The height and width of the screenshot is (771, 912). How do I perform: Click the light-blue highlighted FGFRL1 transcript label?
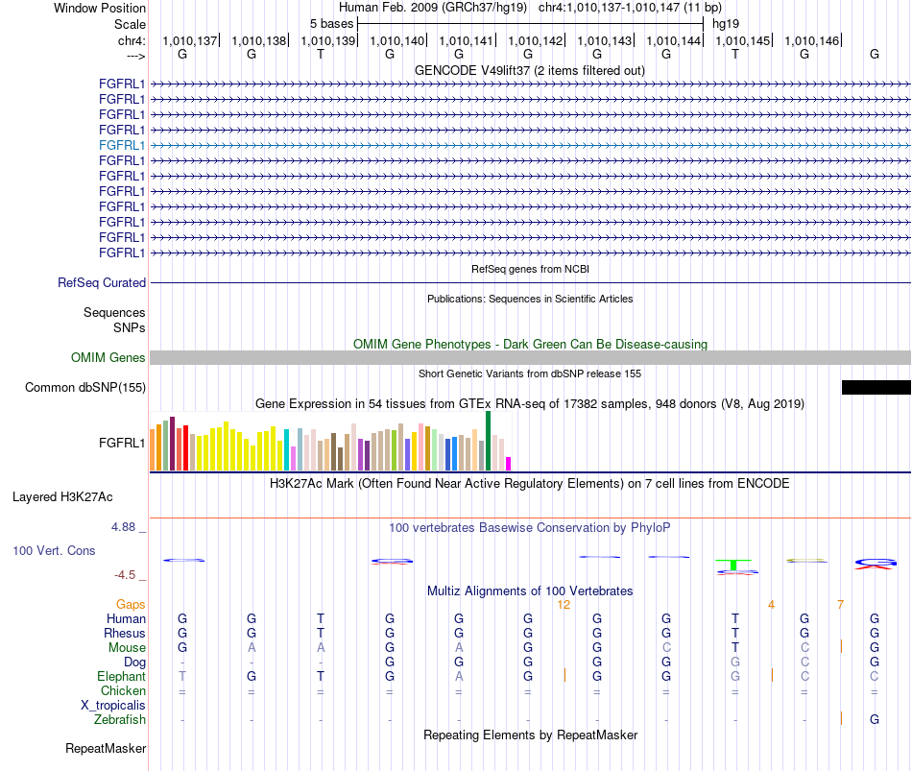coord(122,146)
